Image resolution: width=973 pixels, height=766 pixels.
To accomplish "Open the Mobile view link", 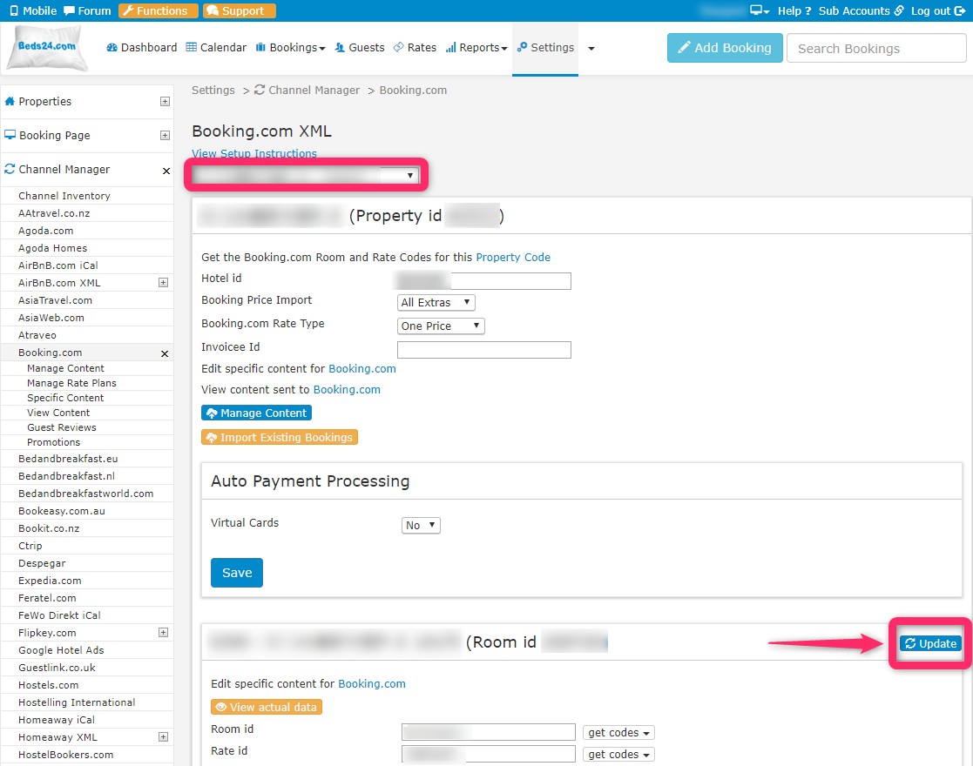I will pos(33,10).
